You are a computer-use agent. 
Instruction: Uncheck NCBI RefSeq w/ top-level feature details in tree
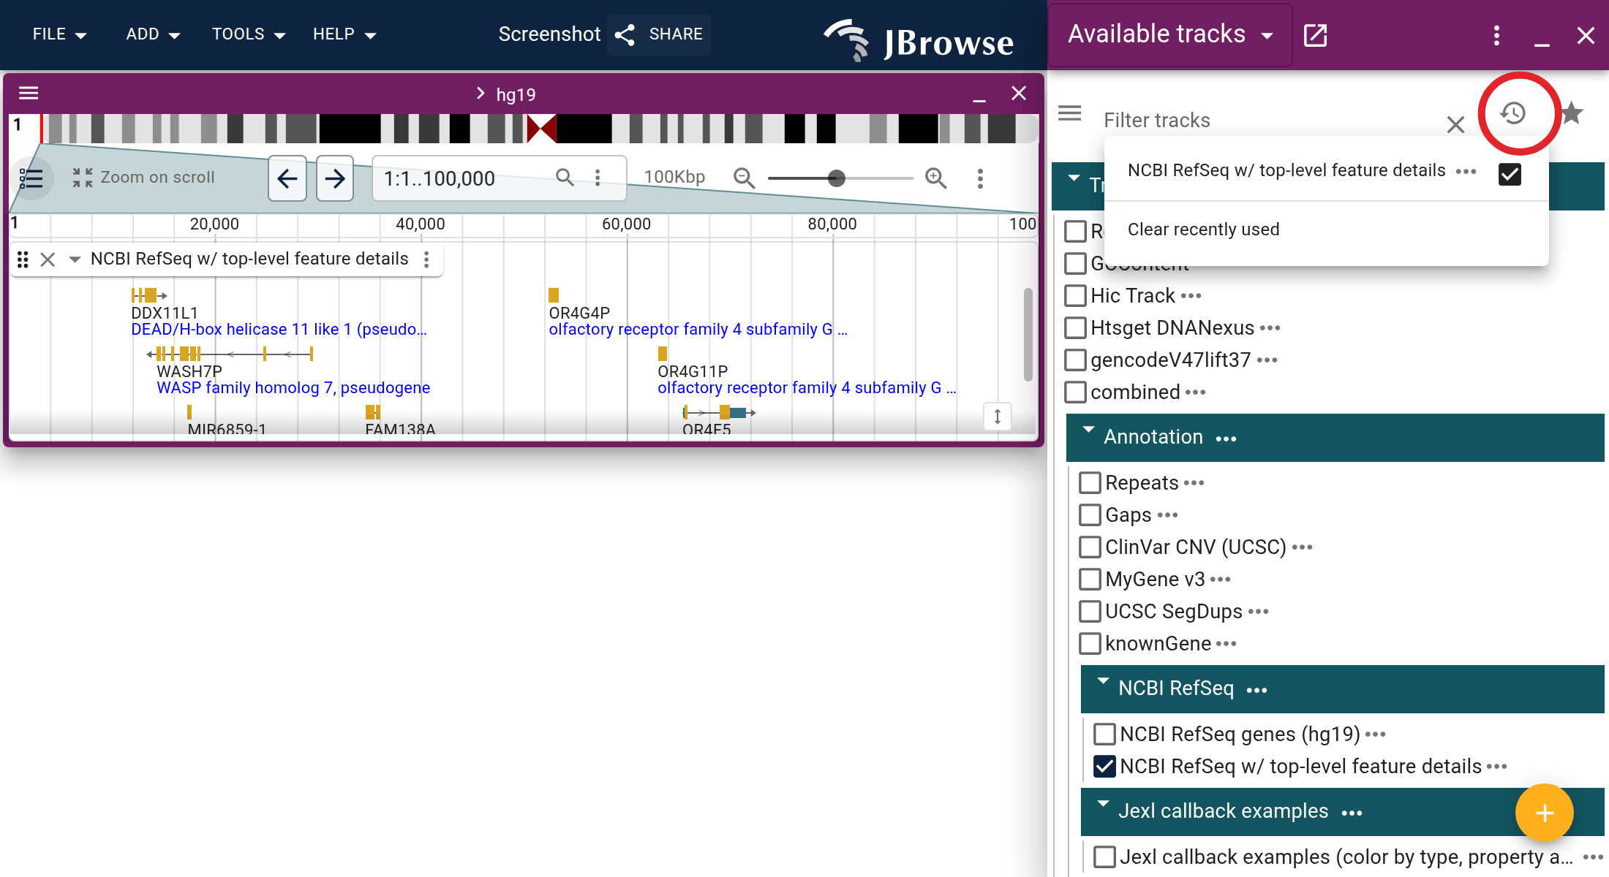(x=1104, y=767)
